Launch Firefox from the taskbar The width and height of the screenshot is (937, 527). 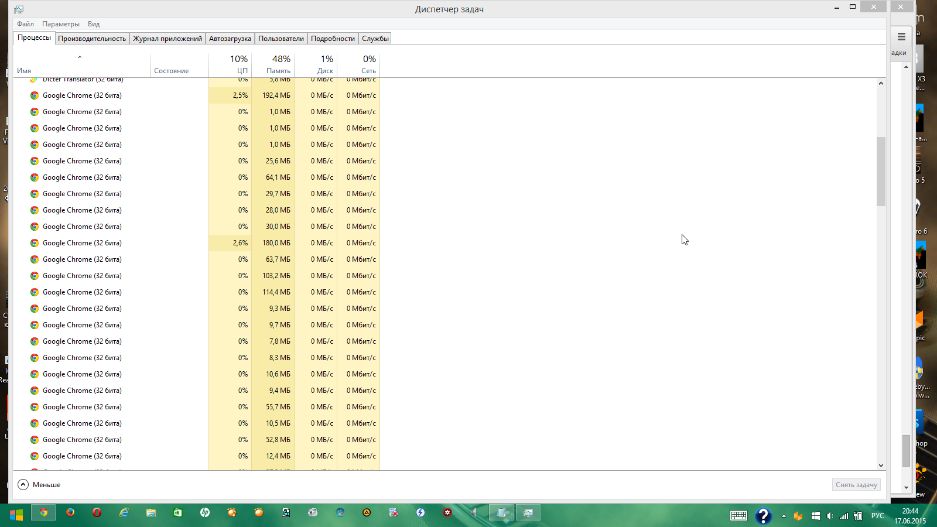coord(70,512)
